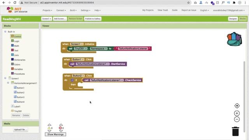Open Report an Issue link
The width and height of the screenshot is (249, 140).
pos(189,10)
